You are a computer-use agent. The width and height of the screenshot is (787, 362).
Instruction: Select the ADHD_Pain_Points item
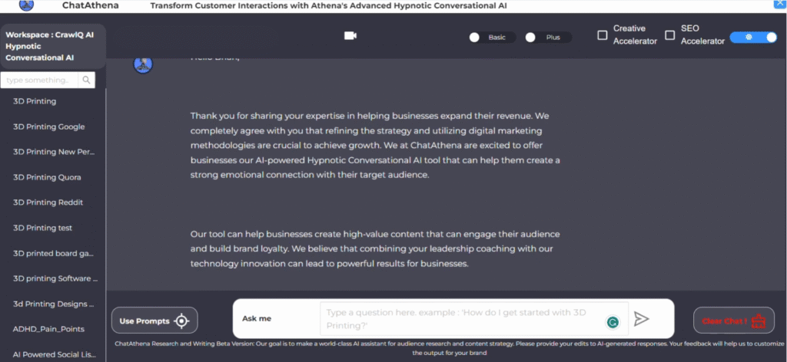click(48, 329)
